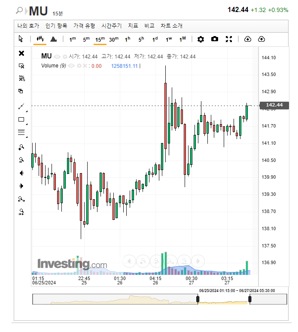Click the faded zoom-out chart overlay button
Image resolution: width=298 pixels, height=332 pixels.
click(157, 261)
